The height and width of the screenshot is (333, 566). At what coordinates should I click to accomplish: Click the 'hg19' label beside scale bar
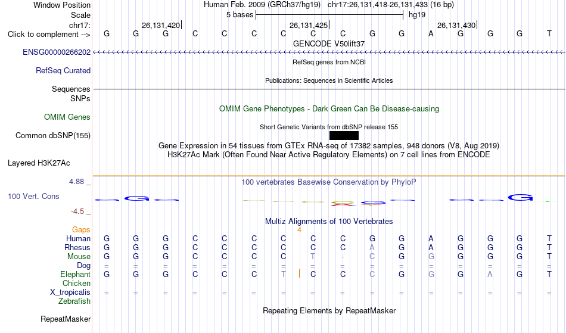coord(417,15)
